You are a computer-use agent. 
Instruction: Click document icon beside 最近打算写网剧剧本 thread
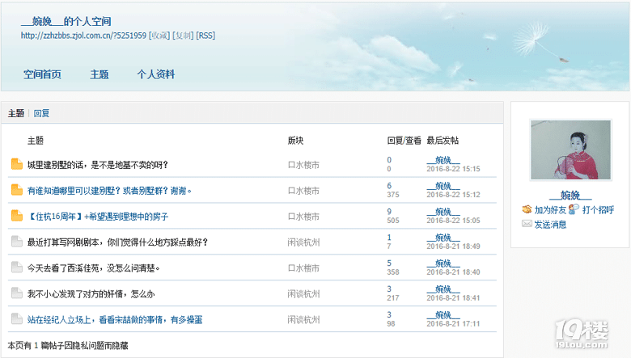[16, 242]
